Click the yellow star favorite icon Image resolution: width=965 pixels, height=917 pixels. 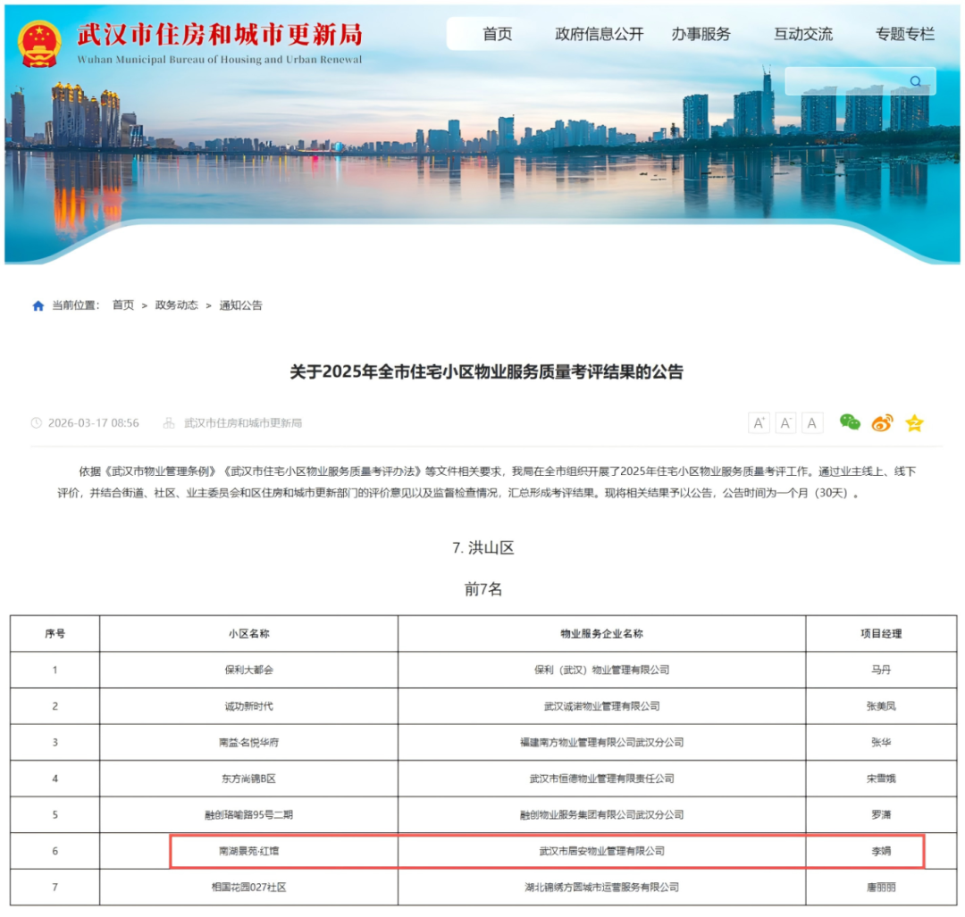[914, 422]
